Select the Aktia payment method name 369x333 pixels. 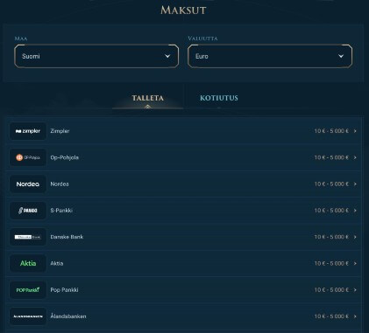point(57,263)
